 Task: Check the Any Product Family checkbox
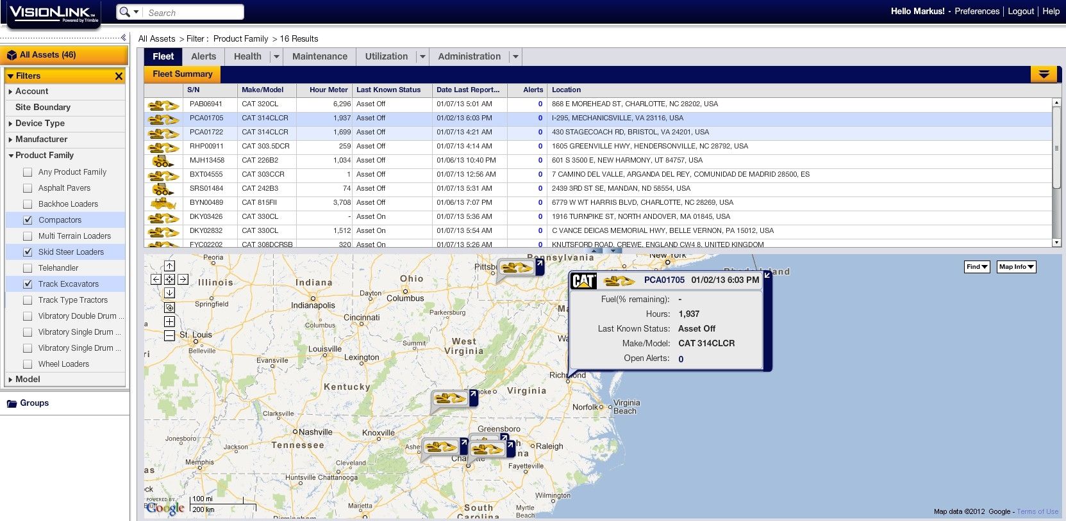pos(28,172)
